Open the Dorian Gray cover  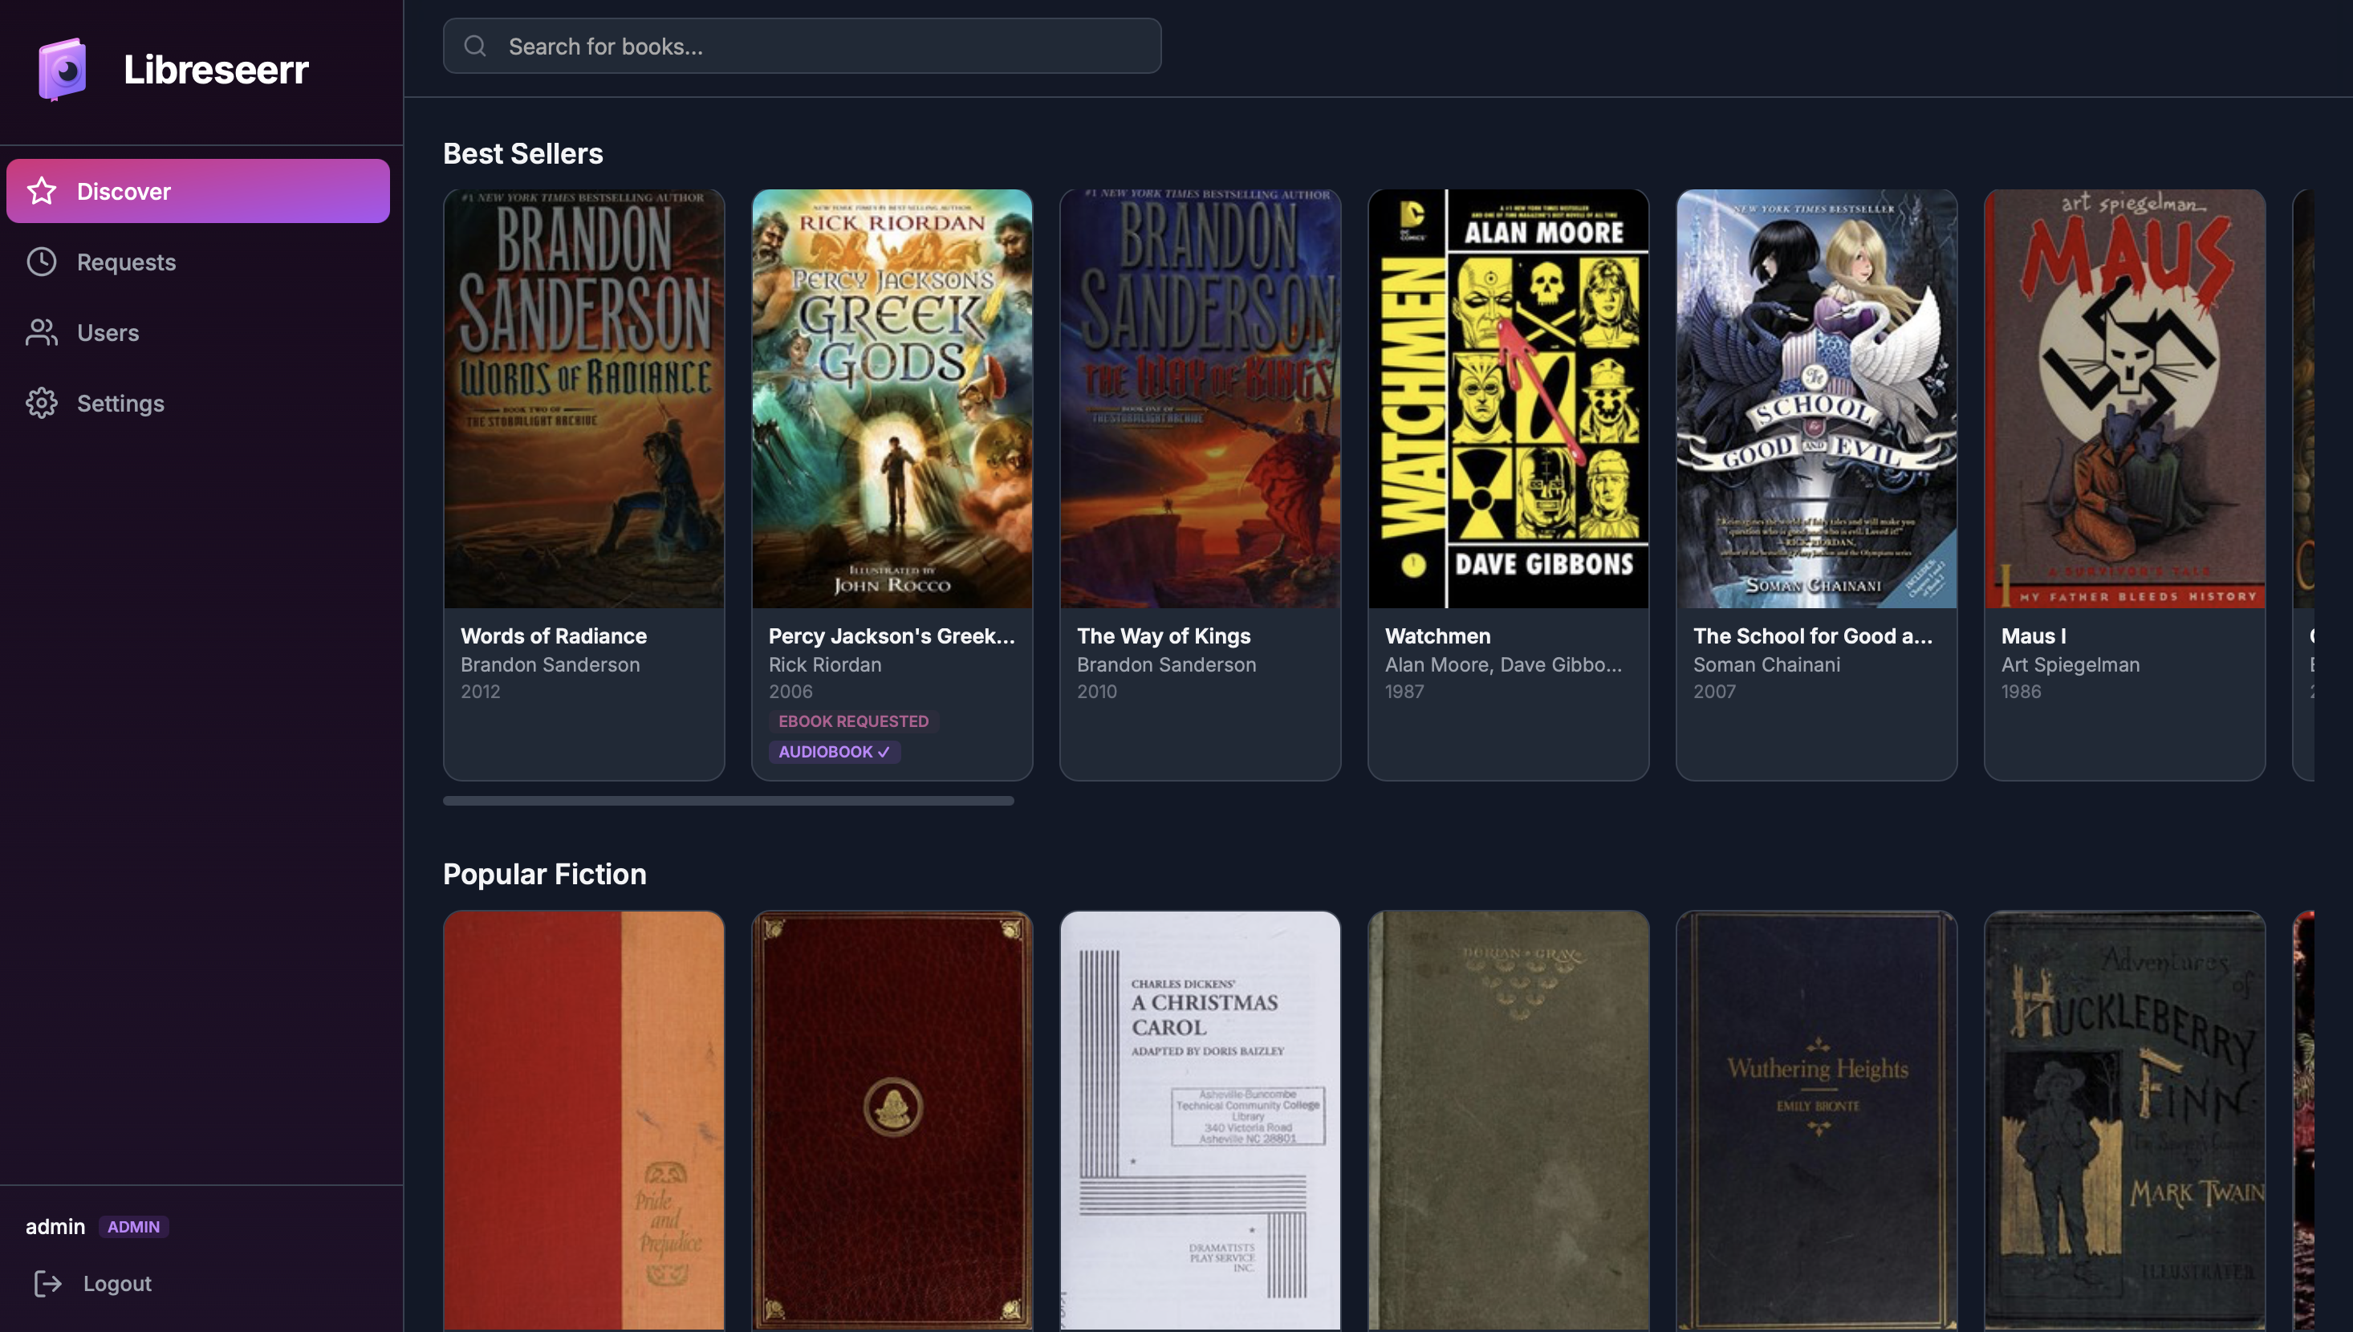coord(1509,1119)
